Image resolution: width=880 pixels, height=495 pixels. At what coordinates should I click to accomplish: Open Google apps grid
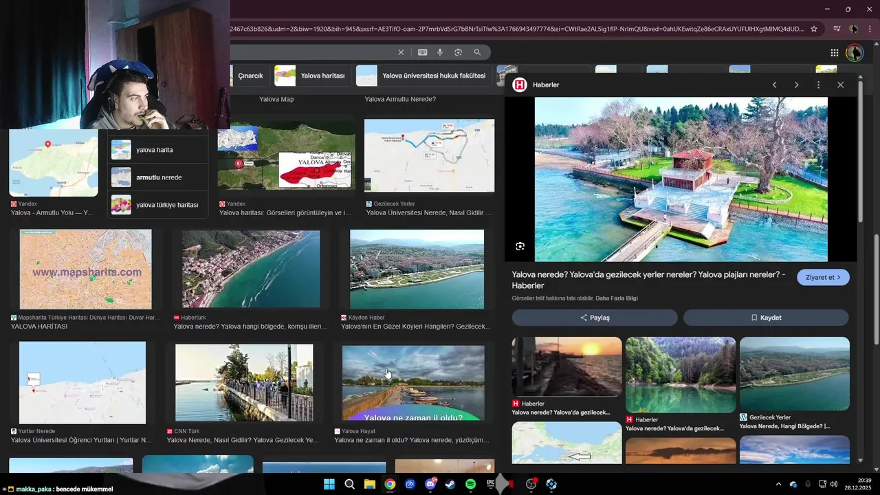[x=834, y=52]
